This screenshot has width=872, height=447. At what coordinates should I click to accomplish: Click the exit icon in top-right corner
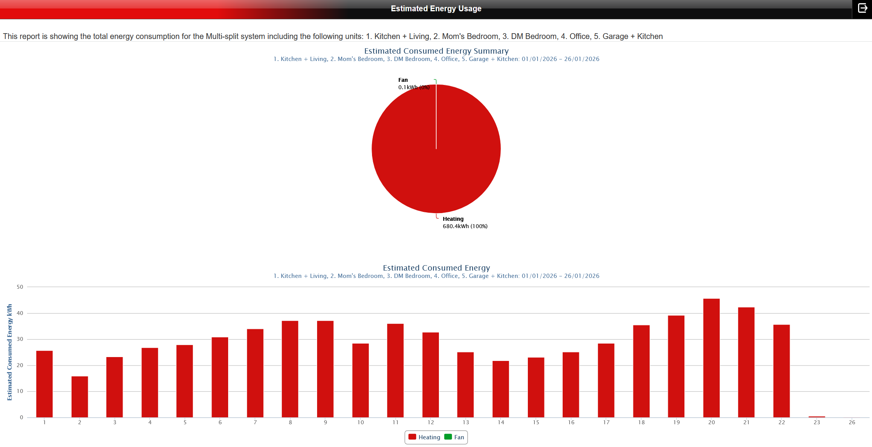coord(862,8)
